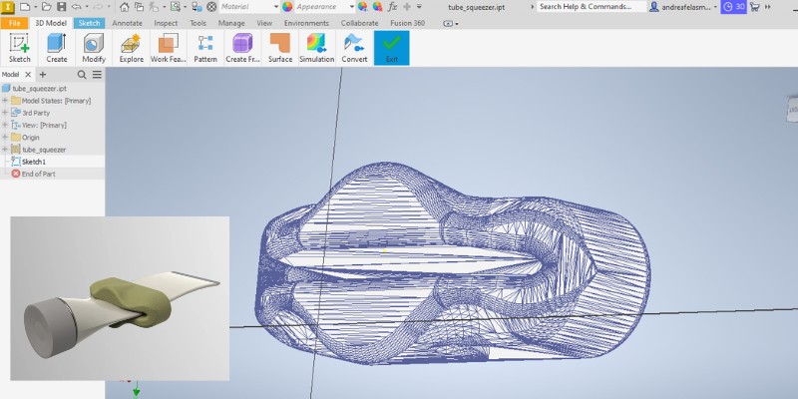
Task: Open the Explore panel icon
Action: (x=131, y=43)
